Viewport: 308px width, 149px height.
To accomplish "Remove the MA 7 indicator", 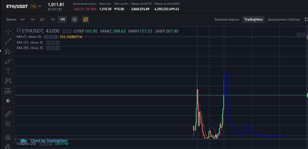I will click(x=56, y=37).
